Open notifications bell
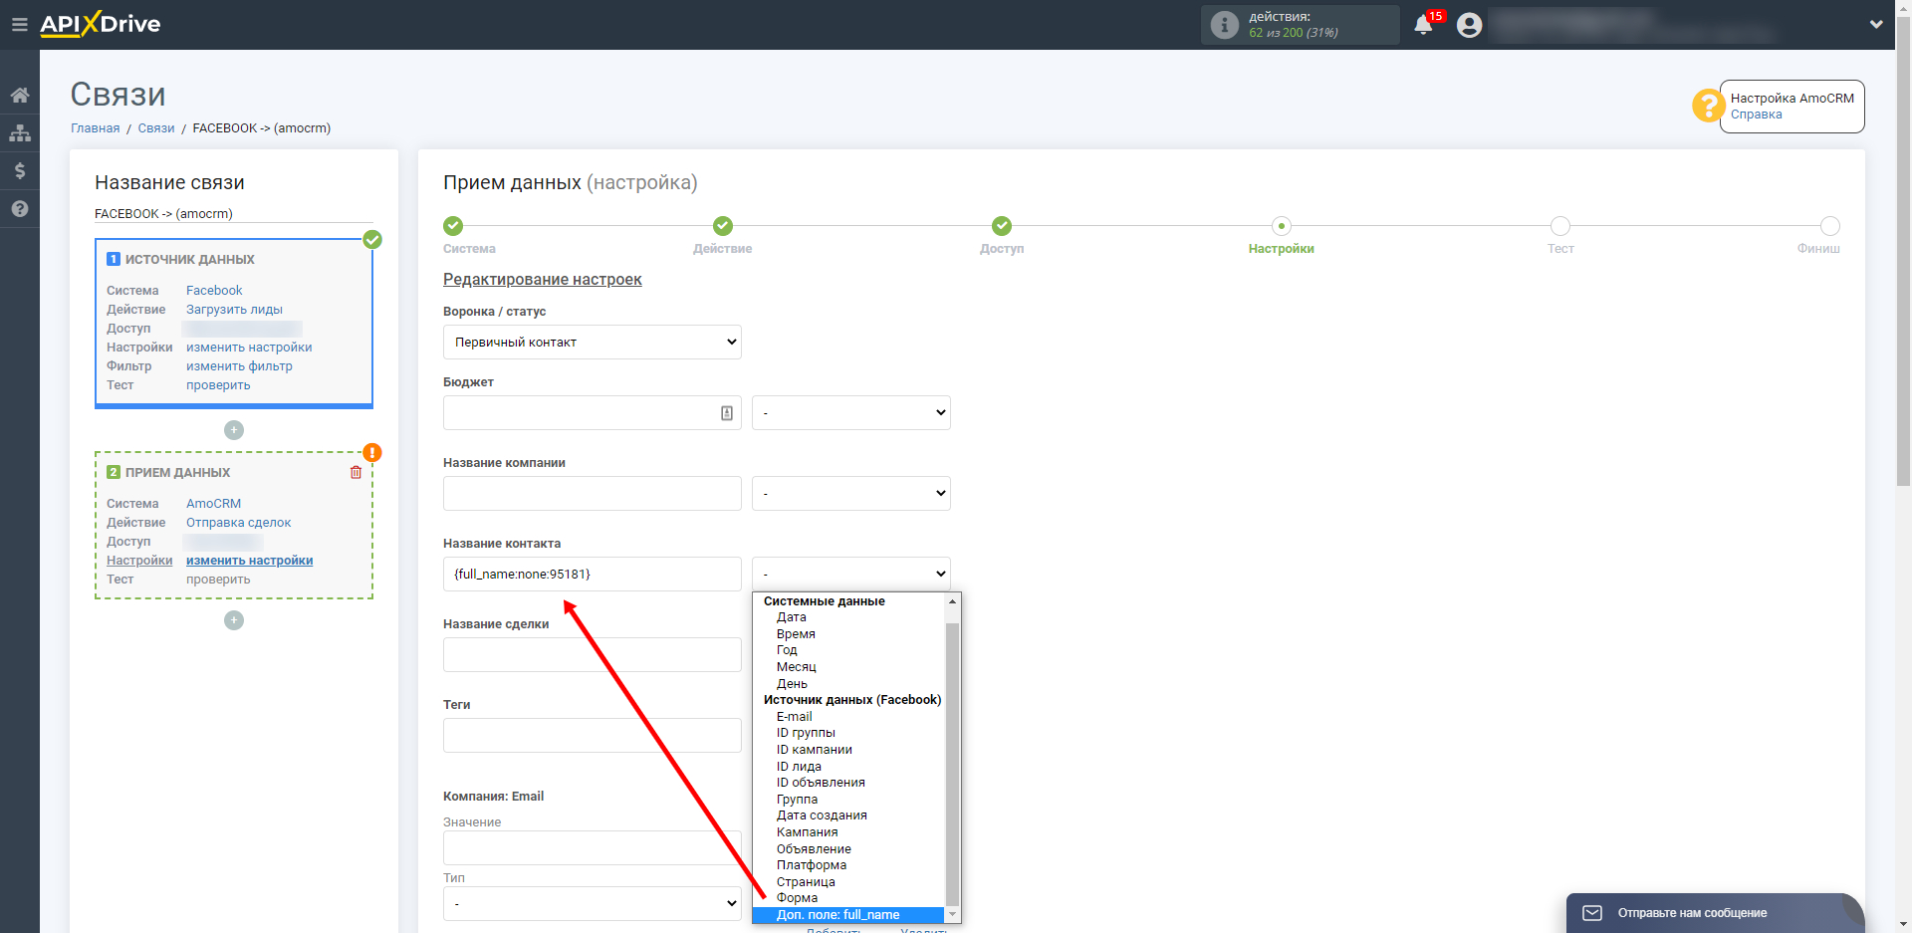The image size is (1912, 933). (x=1423, y=25)
